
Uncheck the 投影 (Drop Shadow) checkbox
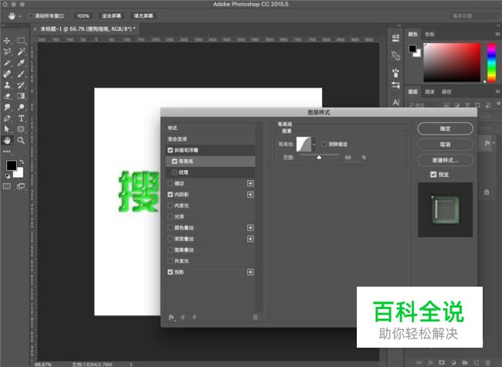pyautogui.click(x=171, y=272)
